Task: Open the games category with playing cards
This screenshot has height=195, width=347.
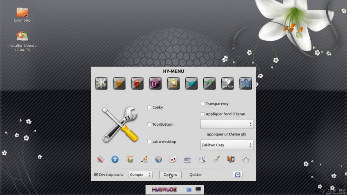Action: coord(173,159)
